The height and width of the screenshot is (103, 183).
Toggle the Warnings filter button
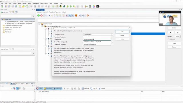click(48, 89)
